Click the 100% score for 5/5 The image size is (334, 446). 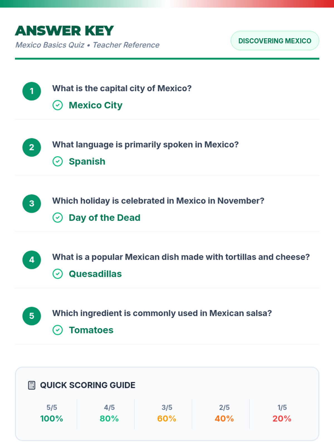click(x=51, y=418)
